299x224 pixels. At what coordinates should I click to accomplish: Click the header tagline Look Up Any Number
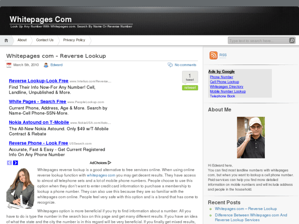coord(71,26)
